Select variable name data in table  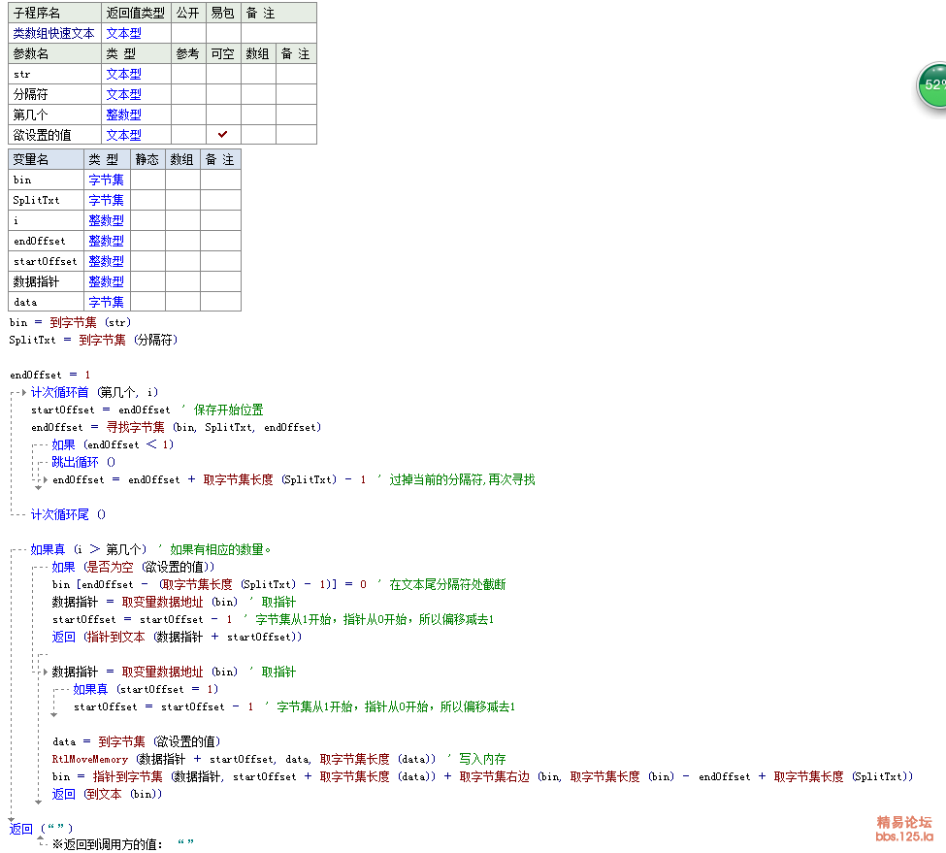(25, 302)
